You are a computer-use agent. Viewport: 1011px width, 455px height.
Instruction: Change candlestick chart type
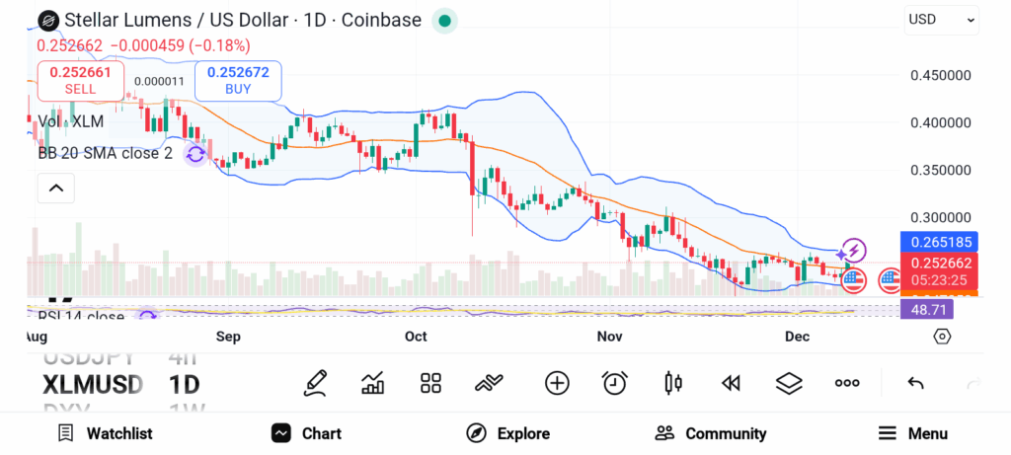coord(674,383)
